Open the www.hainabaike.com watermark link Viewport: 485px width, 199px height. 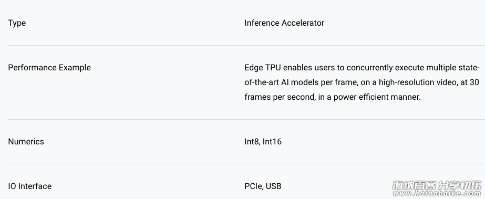pyautogui.click(x=437, y=193)
